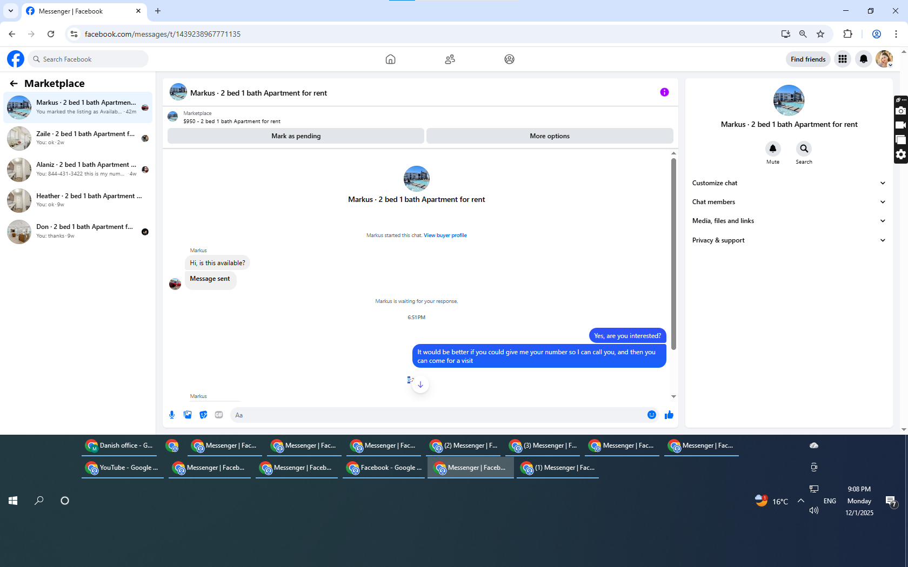Start recording with floating video icon
Viewport: 908px width, 567px height.
pos(900,125)
